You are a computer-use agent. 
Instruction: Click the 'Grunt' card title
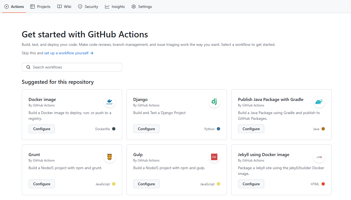click(34, 155)
